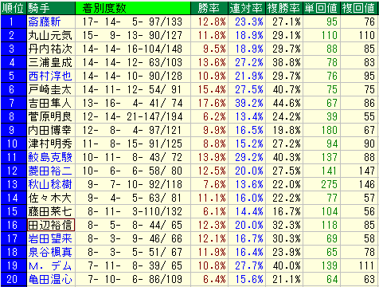Sort by 連対率 column header
The height and width of the screenshot is (287, 379).
pyautogui.click(x=247, y=8)
